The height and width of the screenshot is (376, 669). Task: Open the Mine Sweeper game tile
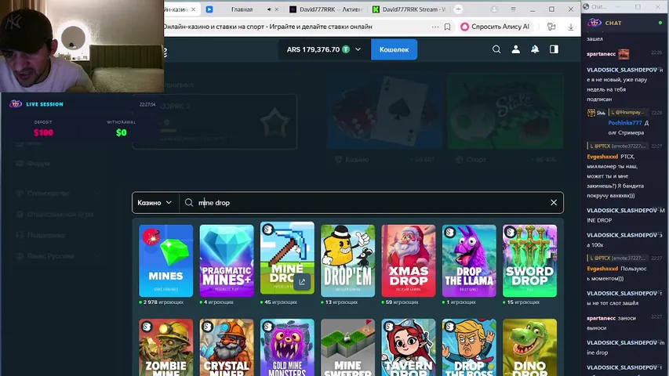(347, 348)
